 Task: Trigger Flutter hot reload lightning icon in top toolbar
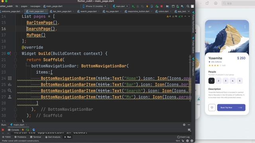[147, 6]
